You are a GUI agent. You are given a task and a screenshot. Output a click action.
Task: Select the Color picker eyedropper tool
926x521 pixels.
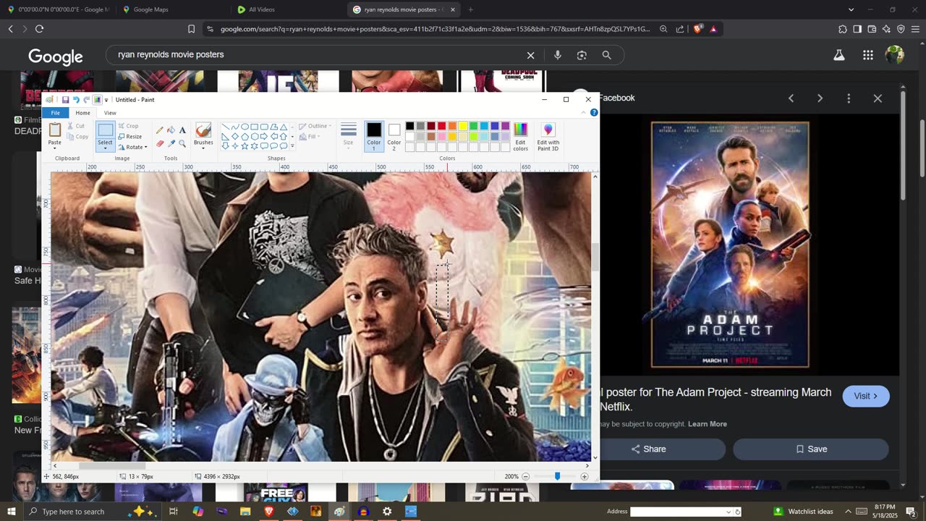[171, 143]
